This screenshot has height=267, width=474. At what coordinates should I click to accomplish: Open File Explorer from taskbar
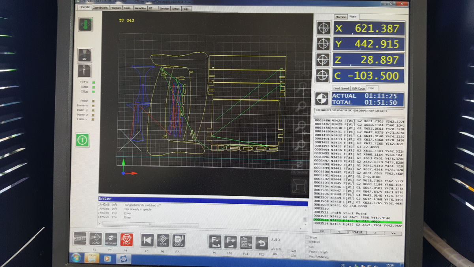coord(92,259)
